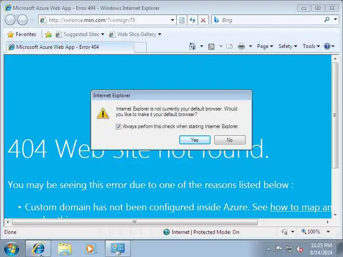This screenshot has height=257, width=343.
Task: Click the Action Center flag icon
Action: (x=278, y=249)
